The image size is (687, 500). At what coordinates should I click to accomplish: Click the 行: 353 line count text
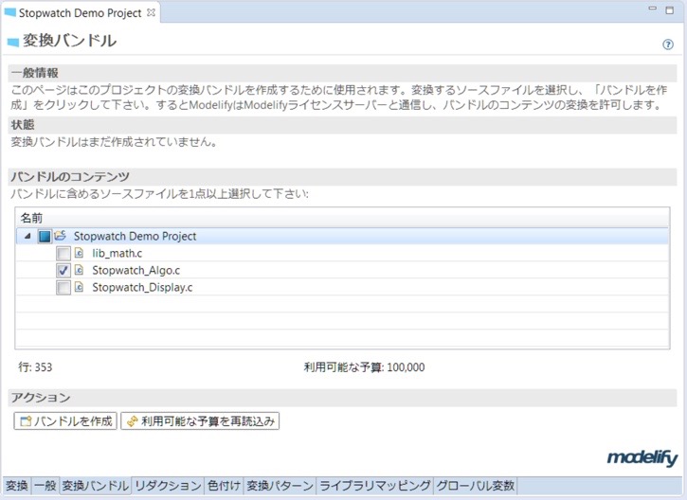coord(35,366)
